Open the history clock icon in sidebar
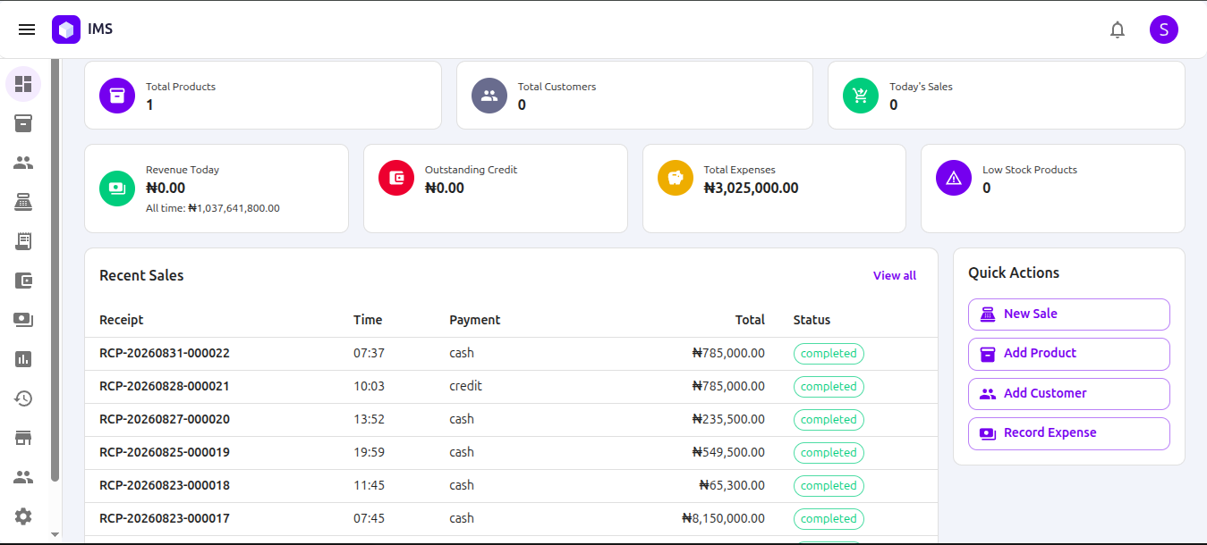The height and width of the screenshot is (545, 1207). [x=23, y=398]
